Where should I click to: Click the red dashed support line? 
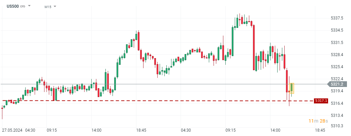point(168,101)
